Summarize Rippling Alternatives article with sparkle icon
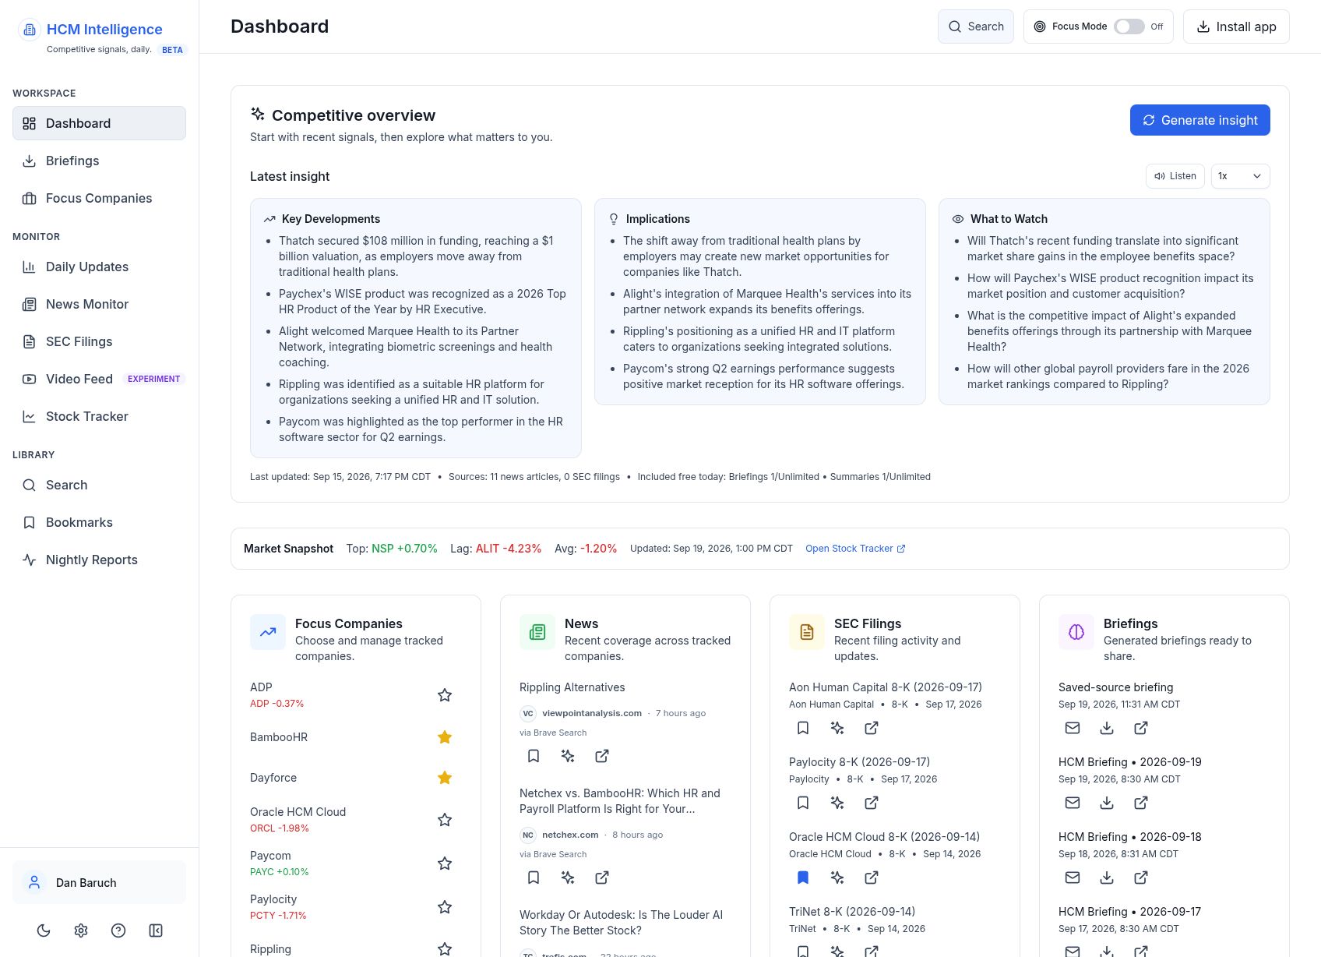Viewport: 1321px width, 957px height. [x=568, y=756]
